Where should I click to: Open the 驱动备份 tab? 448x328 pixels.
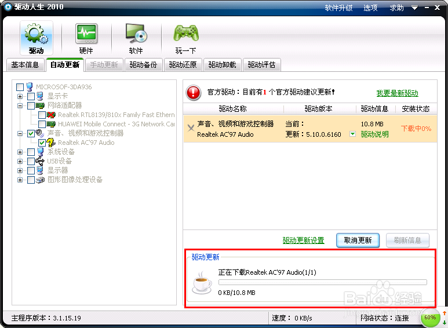[143, 65]
